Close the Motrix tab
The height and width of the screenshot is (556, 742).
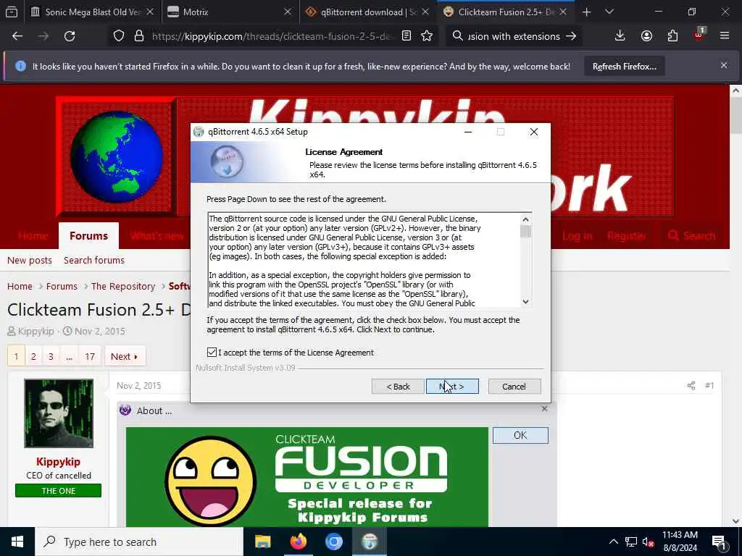[287, 12]
